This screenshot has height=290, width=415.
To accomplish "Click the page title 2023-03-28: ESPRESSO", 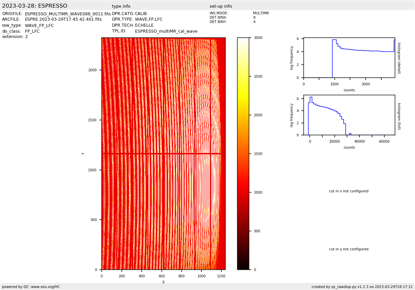I will pyautogui.click(x=35, y=6).
